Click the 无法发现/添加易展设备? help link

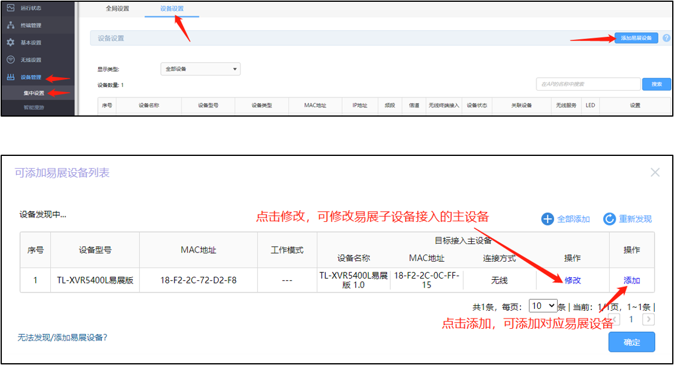click(62, 337)
